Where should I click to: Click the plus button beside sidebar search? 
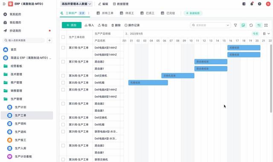pos(49,40)
